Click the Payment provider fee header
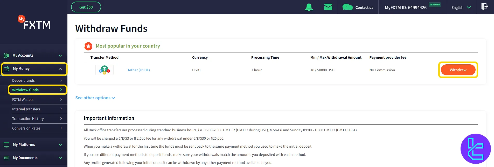This screenshot has height=167, width=494. (x=388, y=57)
